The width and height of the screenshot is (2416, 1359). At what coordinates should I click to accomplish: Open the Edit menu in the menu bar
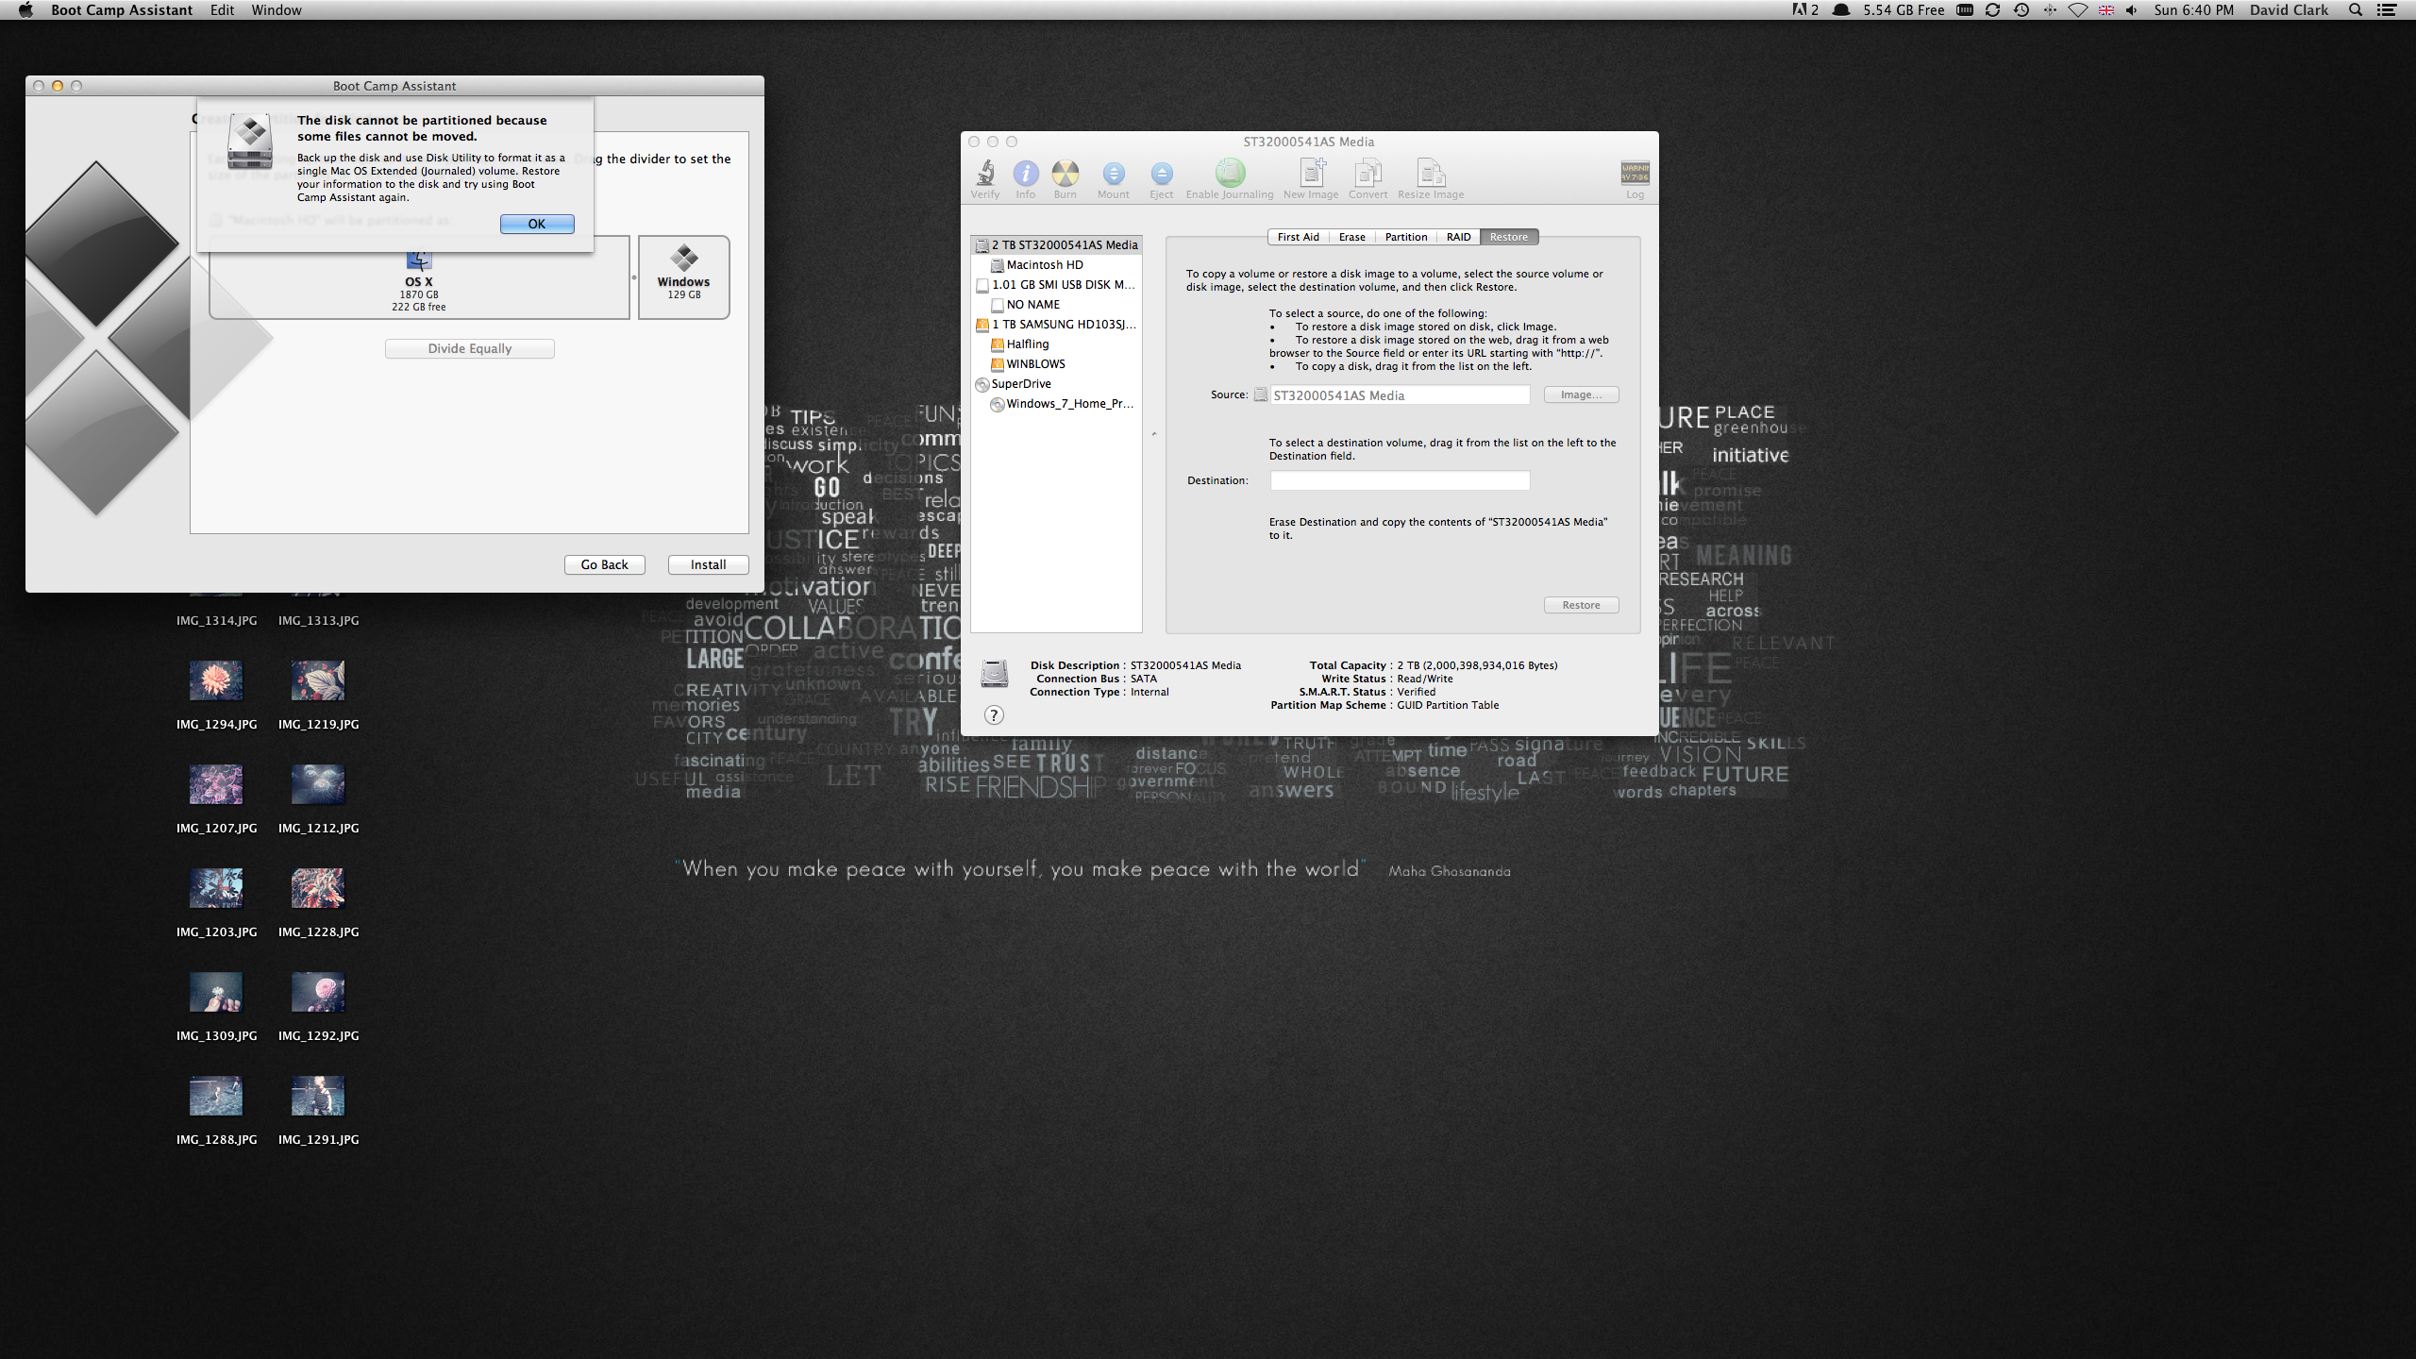click(222, 10)
